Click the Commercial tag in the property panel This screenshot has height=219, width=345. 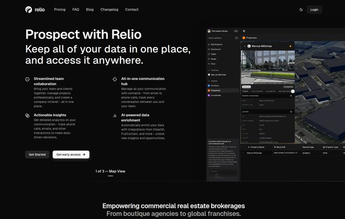(x=288, y=87)
